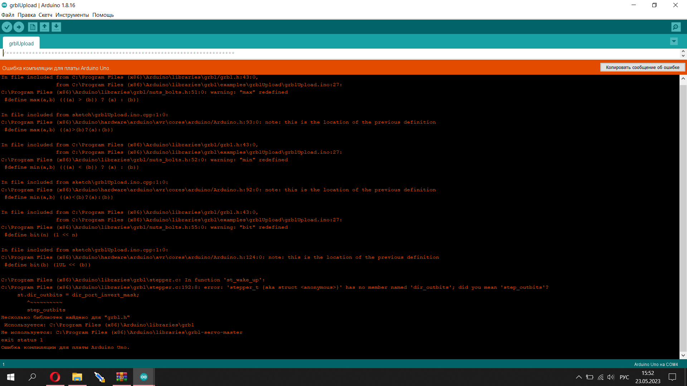This screenshot has height=386, width=687.
Task: Click the battery tray icon
Action: [x=590, y=377]
